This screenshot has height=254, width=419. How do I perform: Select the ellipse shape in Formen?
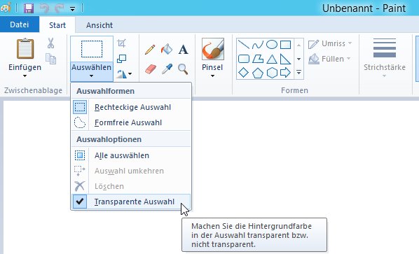[x=272, y=45]
